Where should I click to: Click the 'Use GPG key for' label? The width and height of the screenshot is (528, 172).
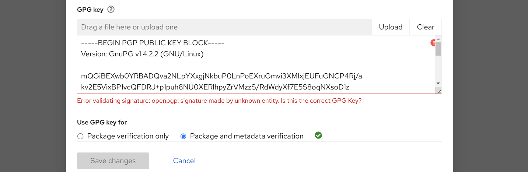pyautogui.click(x=102, y=122)
